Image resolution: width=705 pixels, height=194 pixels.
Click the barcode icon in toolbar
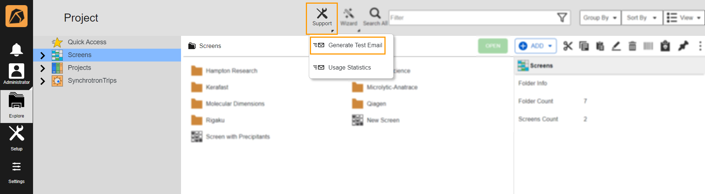[x=648, y=46]
